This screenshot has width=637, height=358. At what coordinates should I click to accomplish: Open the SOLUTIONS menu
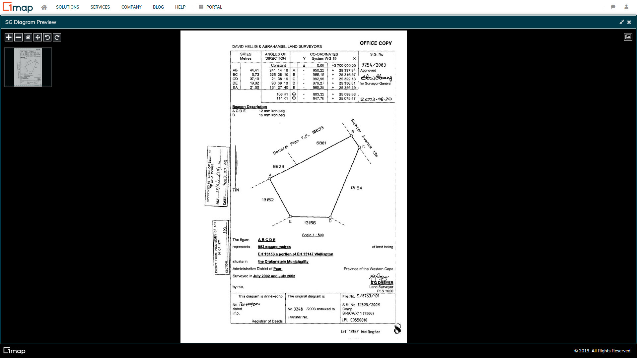tap(67, 7)
